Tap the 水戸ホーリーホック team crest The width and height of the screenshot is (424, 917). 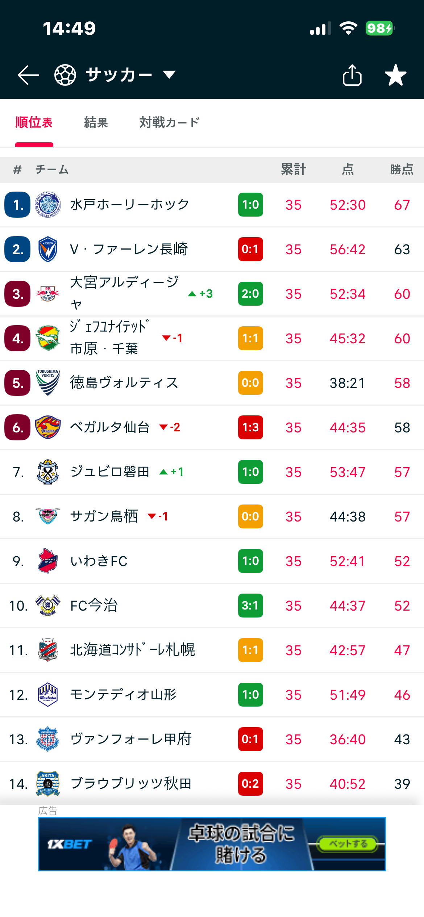[48, 205]
